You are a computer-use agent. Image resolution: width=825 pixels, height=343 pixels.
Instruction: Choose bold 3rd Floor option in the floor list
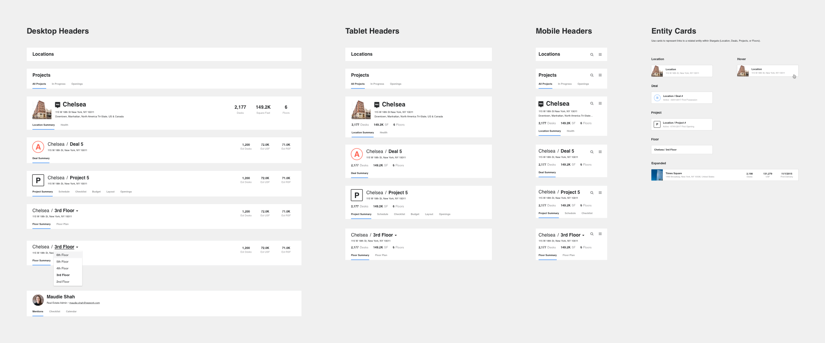tap(68, 275)
